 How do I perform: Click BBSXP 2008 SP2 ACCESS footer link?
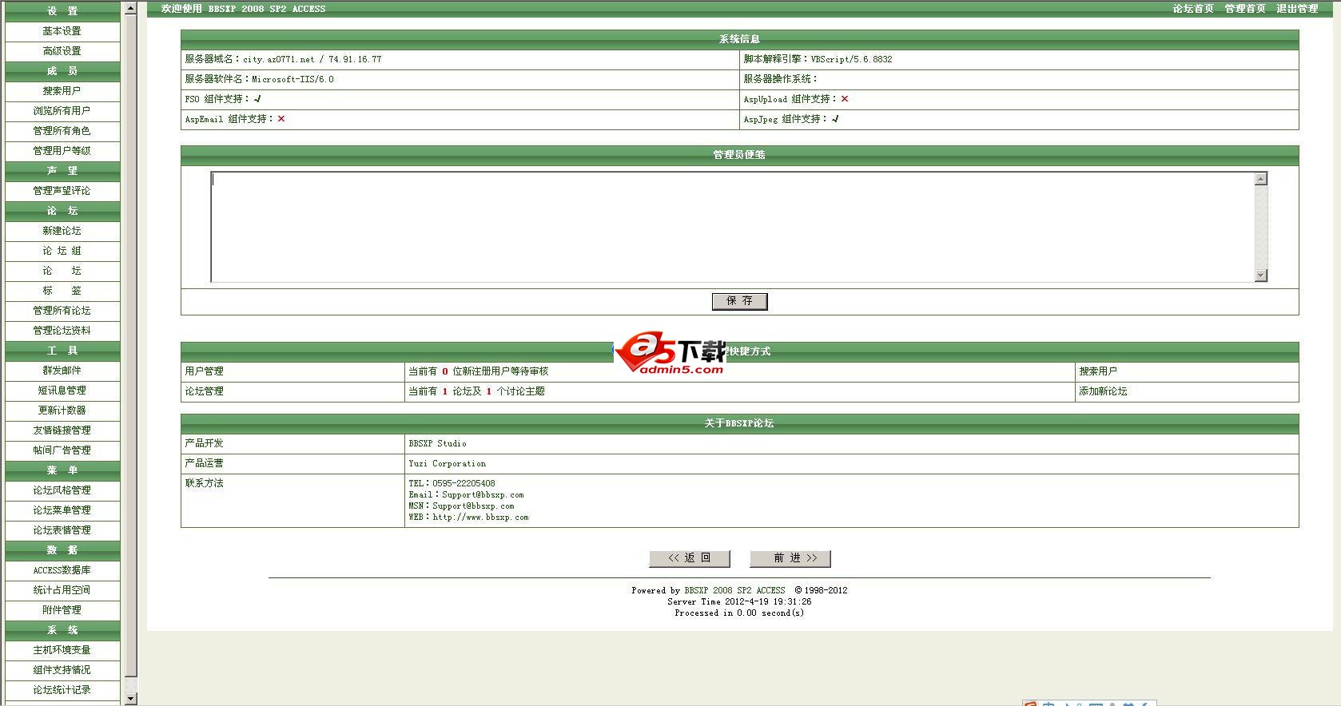pyautogui.click(x=734, y=591)
